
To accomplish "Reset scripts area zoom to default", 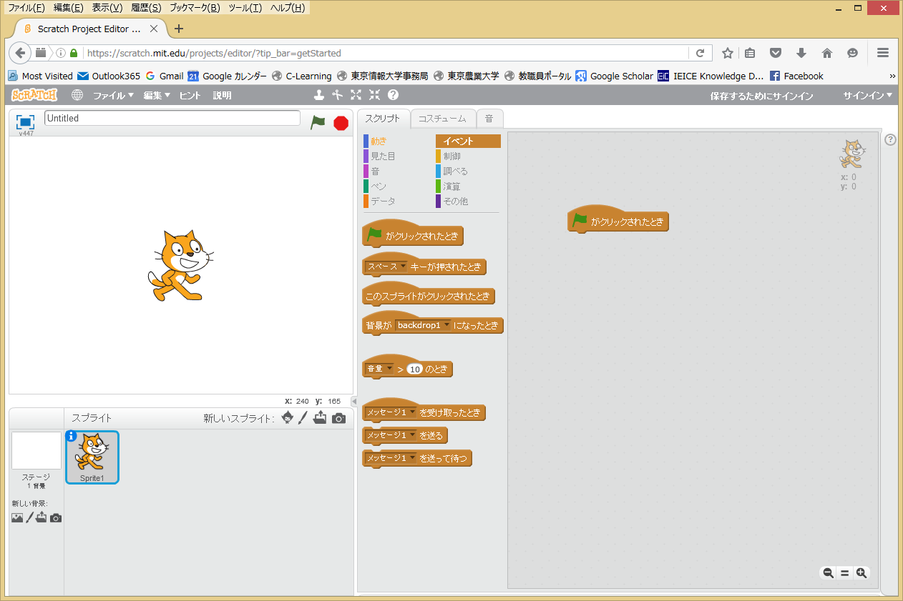I will [844, 572].
